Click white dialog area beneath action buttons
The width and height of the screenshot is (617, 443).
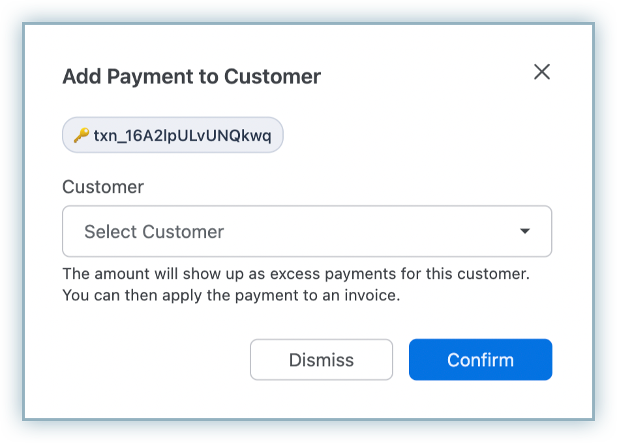307,401
